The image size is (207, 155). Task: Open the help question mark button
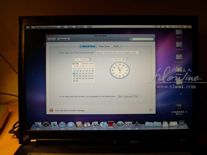tap(151, 110)
